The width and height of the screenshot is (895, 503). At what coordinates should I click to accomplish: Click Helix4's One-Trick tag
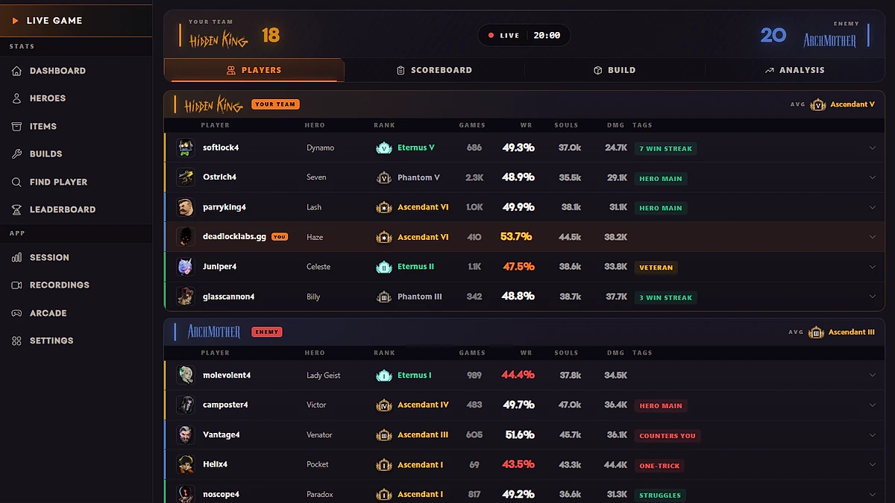click(x=659, y=466)
